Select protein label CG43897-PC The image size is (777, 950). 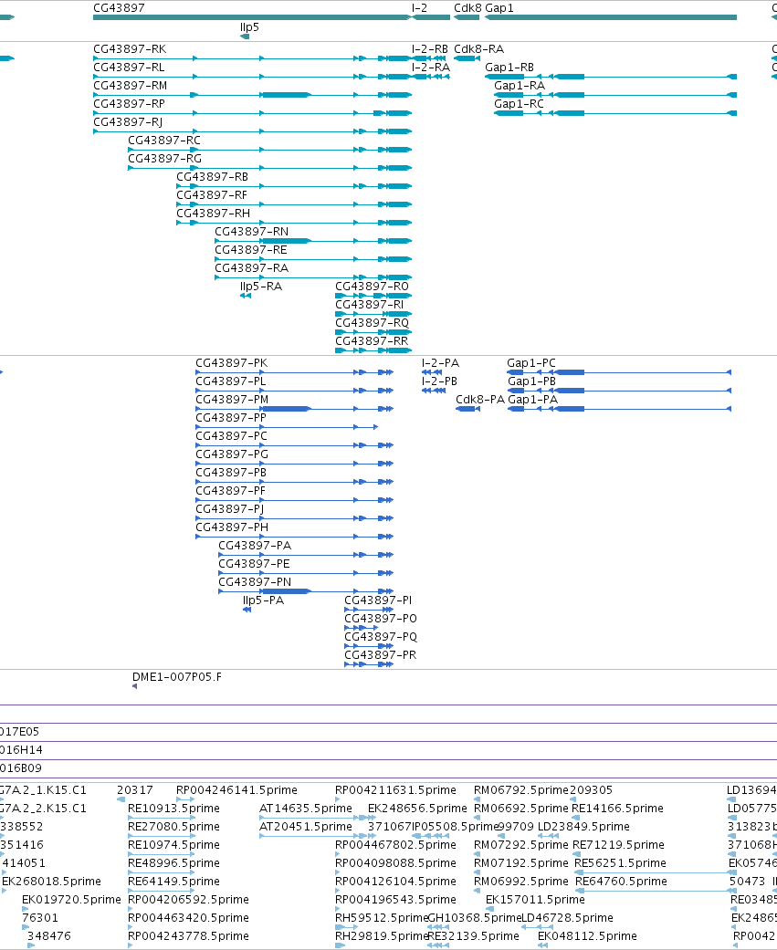(x=231, y=435)
